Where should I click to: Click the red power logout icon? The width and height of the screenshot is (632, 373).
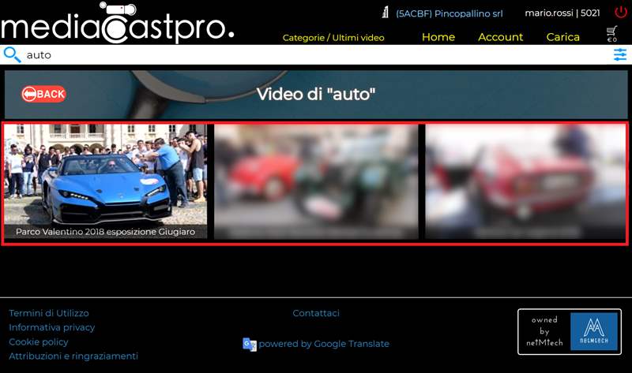[621, 12]
